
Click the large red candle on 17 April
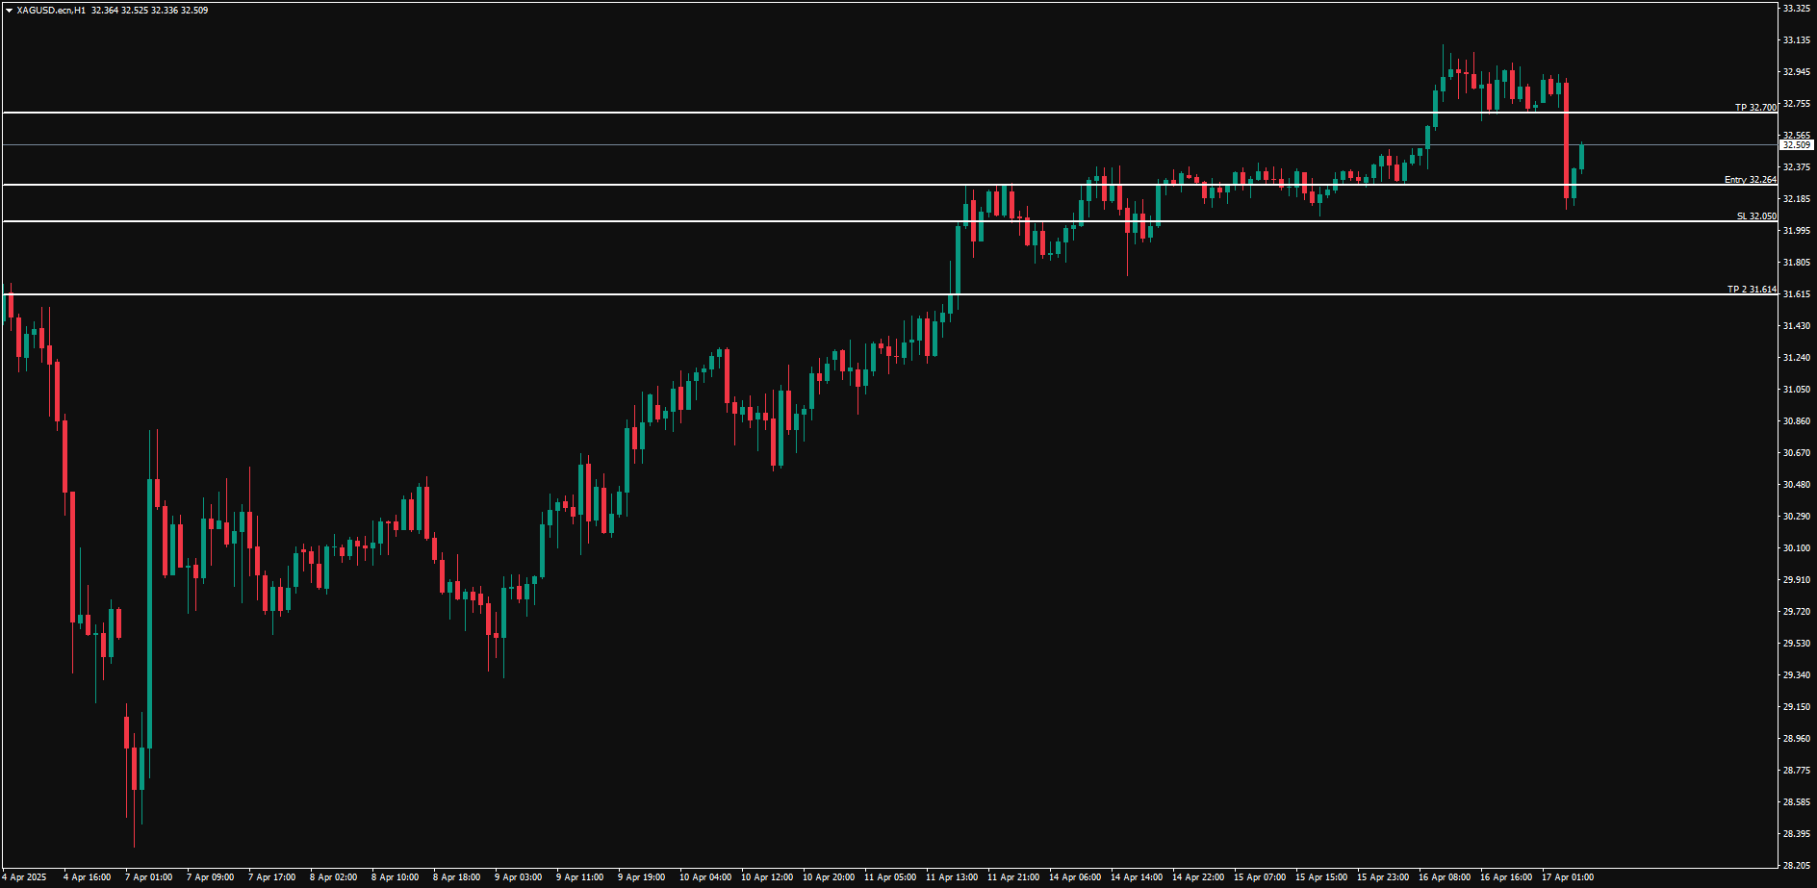point(1566,140)
